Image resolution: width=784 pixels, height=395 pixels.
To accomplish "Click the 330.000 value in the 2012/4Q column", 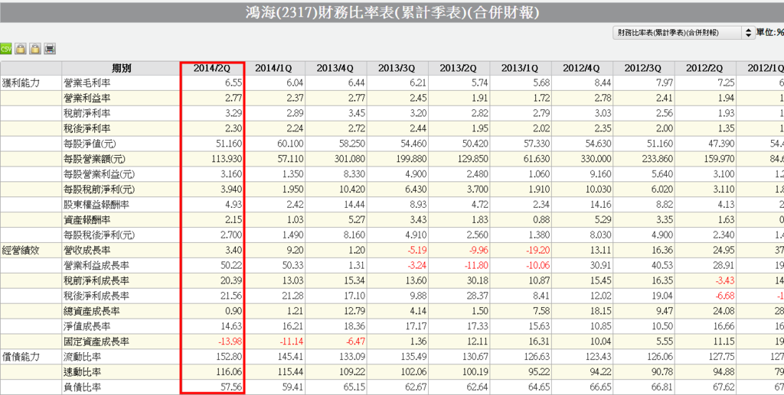I will point(595,159).
